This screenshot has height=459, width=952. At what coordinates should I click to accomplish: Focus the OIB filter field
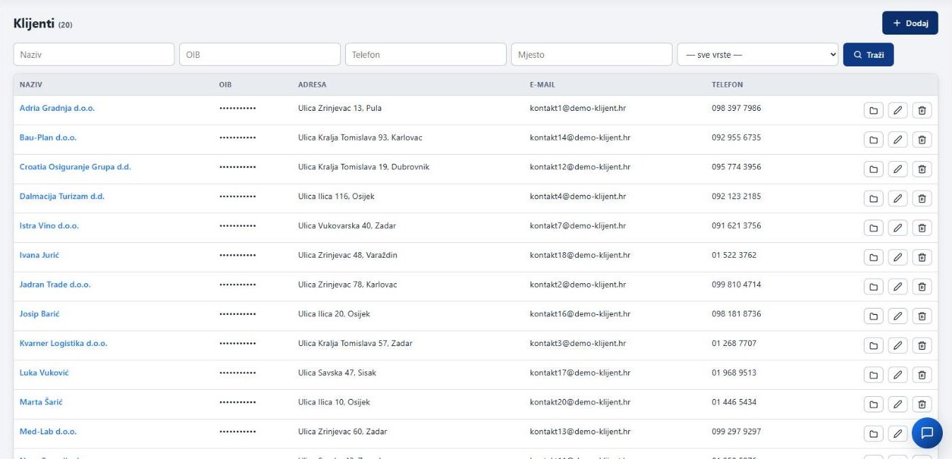tap(260, 54)
